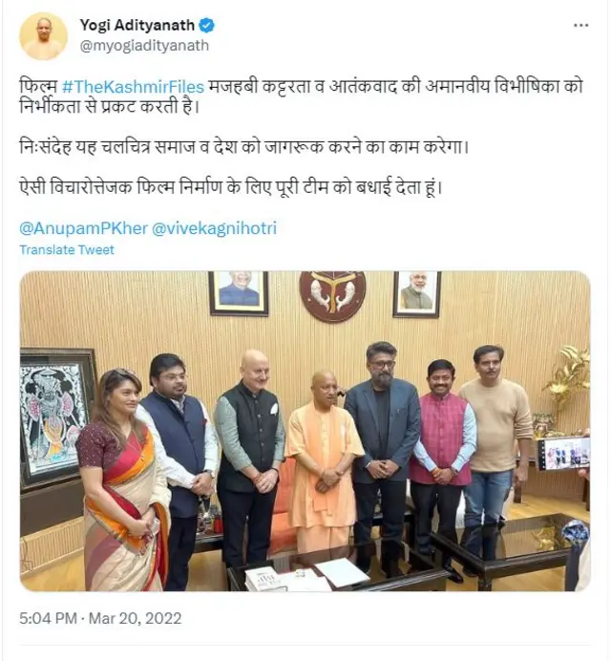The height and width of the screenshot is (661, 611).
Task: Click the phone screen at right edge of photo
Action: [x=564, y=454]
